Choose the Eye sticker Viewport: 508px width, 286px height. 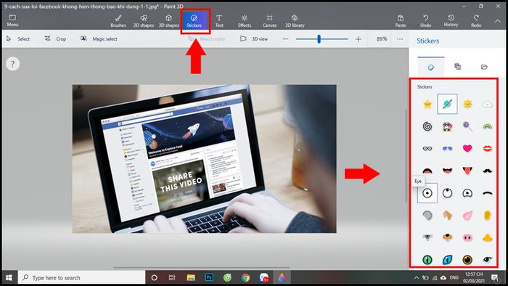tap(427, 193)
